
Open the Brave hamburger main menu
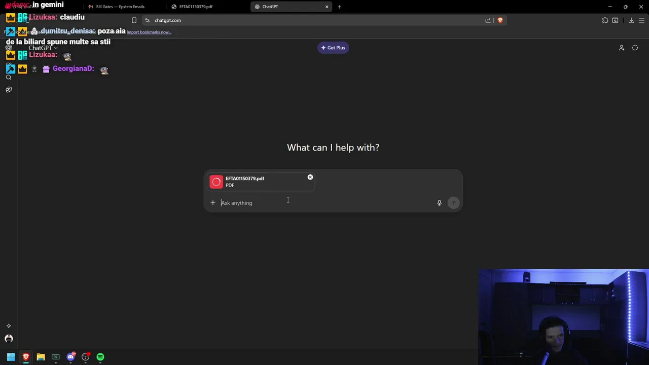(641, 20)
